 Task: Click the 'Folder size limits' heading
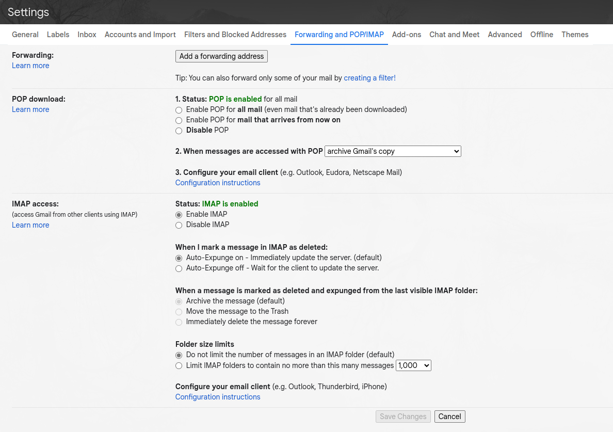(204, 344)
